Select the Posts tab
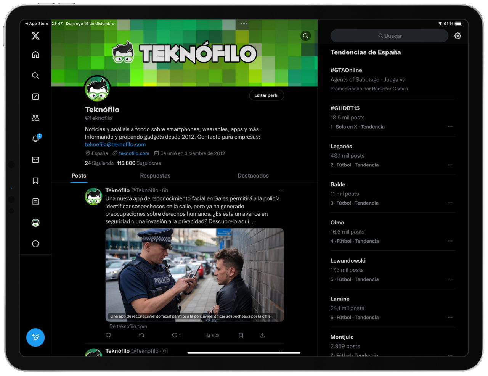The image size is (488, 376). click(x=79, y=176)
